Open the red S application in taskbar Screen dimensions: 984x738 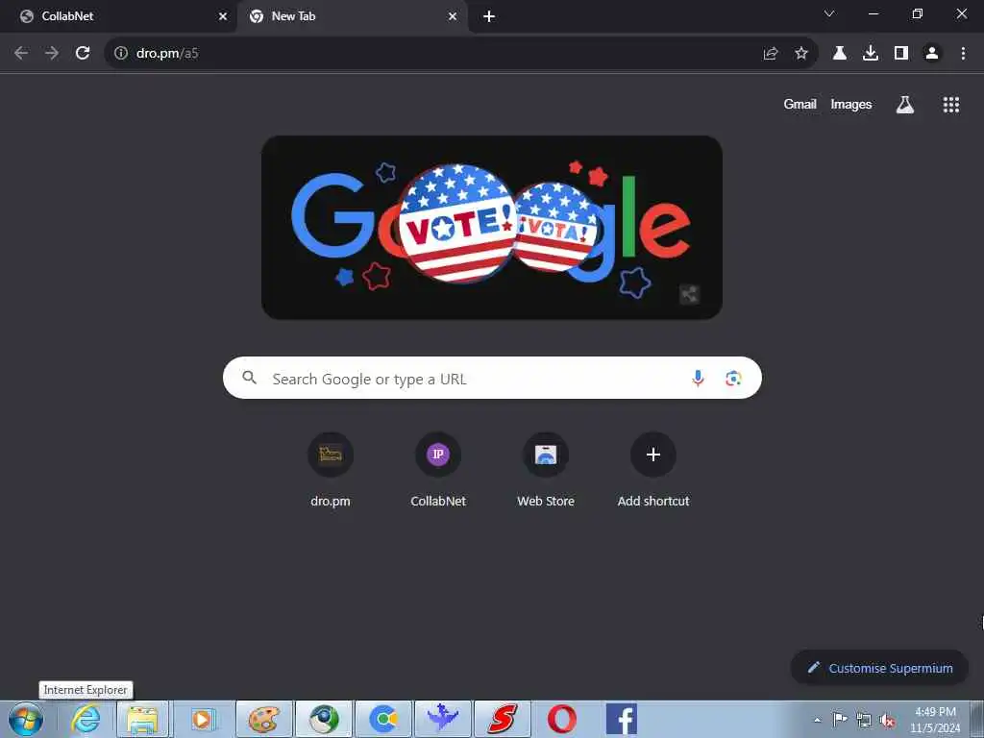point(502,719)
